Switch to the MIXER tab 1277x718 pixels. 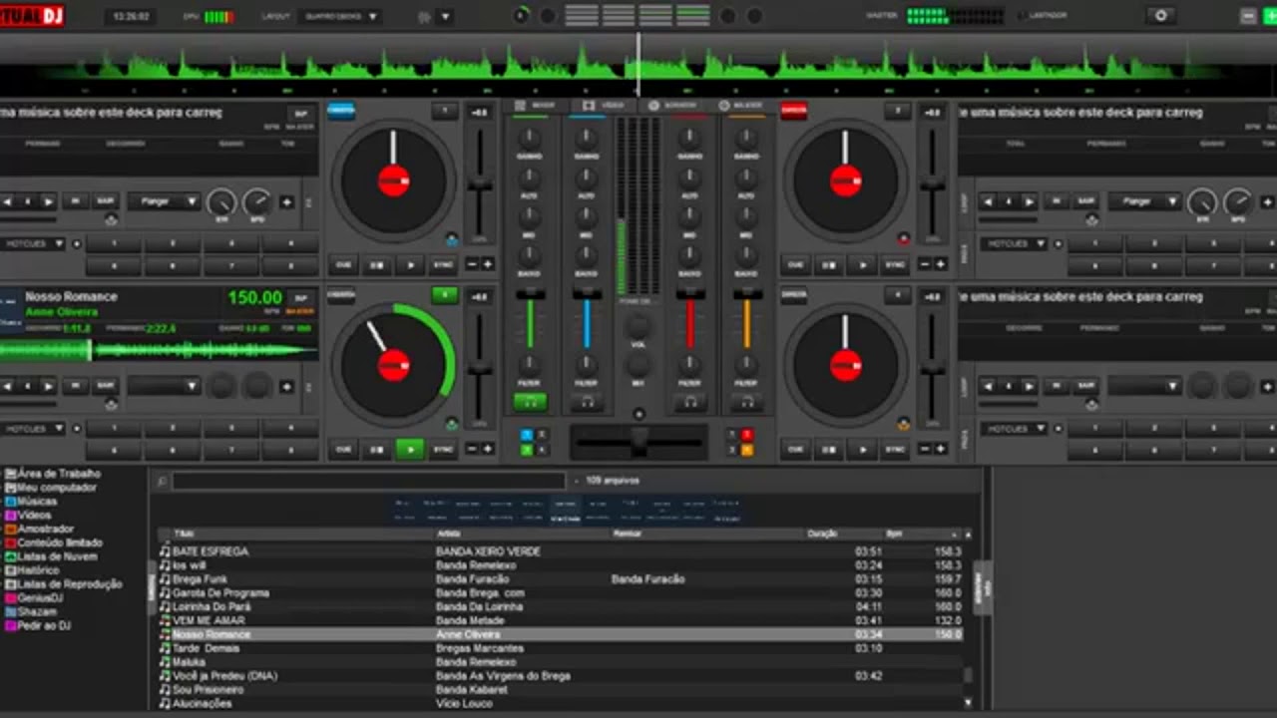click(x=535, y=105)
